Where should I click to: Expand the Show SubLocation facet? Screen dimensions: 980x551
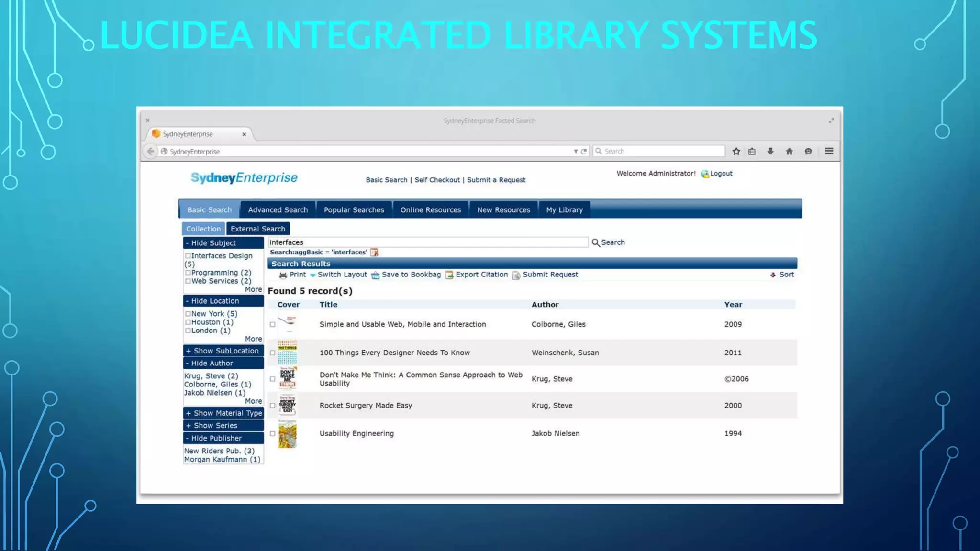click(223, 351)
